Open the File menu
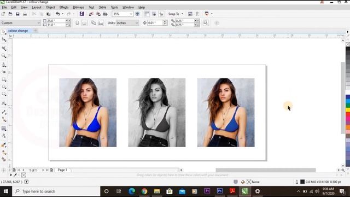 pos(4,7)
